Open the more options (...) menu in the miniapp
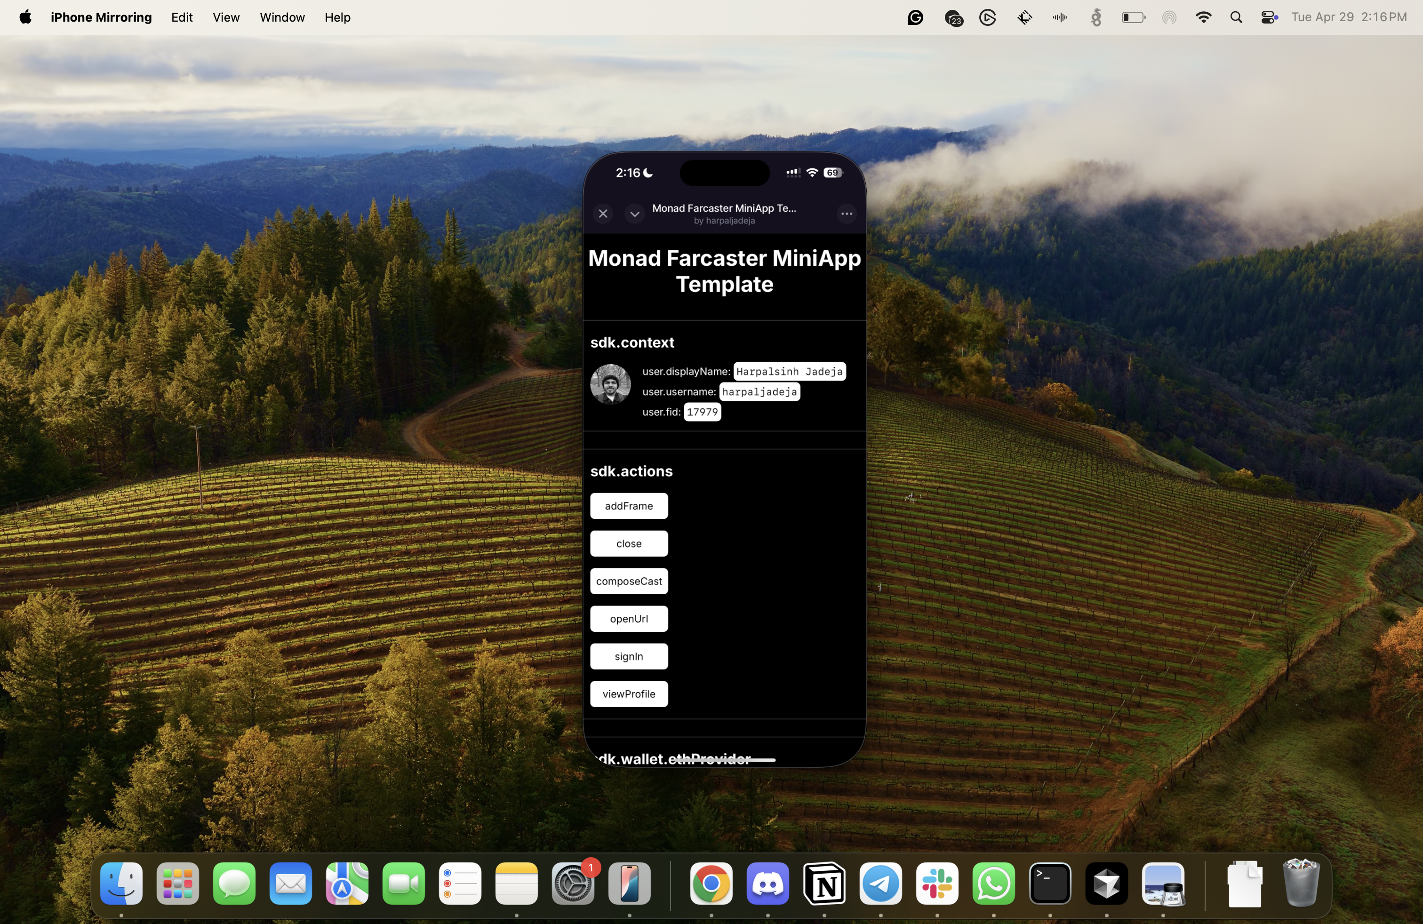 [x=846, y=214]
